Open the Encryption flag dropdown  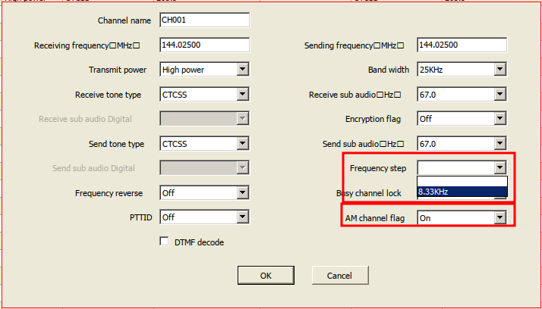click(499, 119)
